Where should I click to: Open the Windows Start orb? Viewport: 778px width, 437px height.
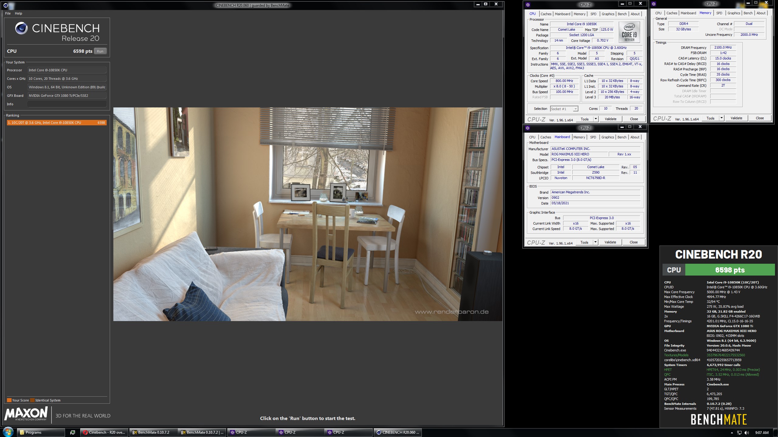click(x=8, y=432)
